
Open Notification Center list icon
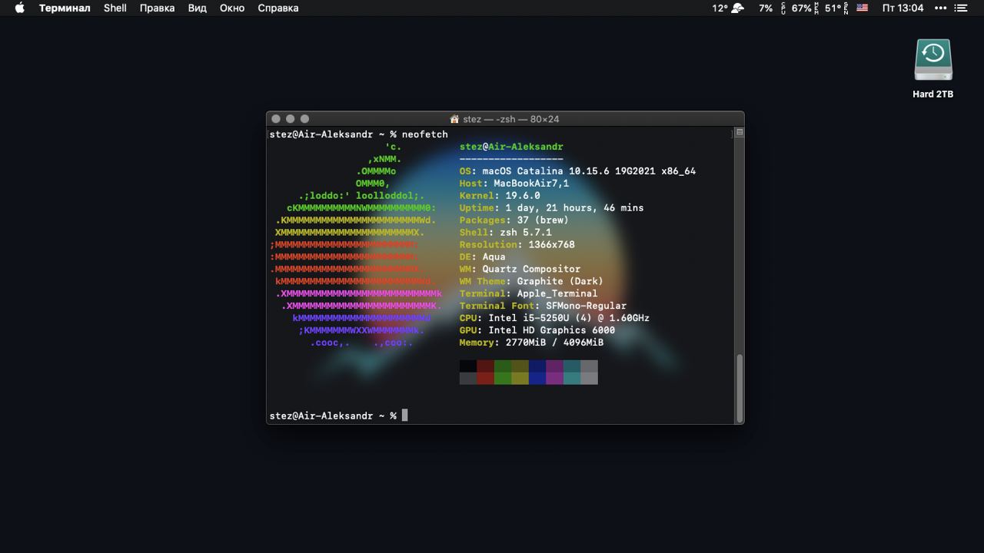(961, 8)
